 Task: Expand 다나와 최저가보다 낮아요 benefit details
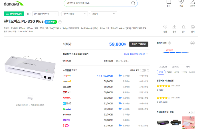click(x=136, y=54)
